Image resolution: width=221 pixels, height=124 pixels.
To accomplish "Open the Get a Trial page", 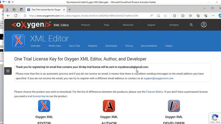I will 75,46.
